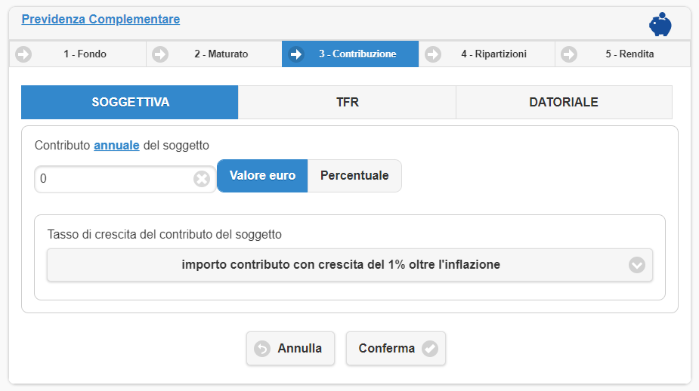Open the Previdenza Complementare link
Image resolution: width=699 pixels, height=391 pixels.
pos(101,20)
